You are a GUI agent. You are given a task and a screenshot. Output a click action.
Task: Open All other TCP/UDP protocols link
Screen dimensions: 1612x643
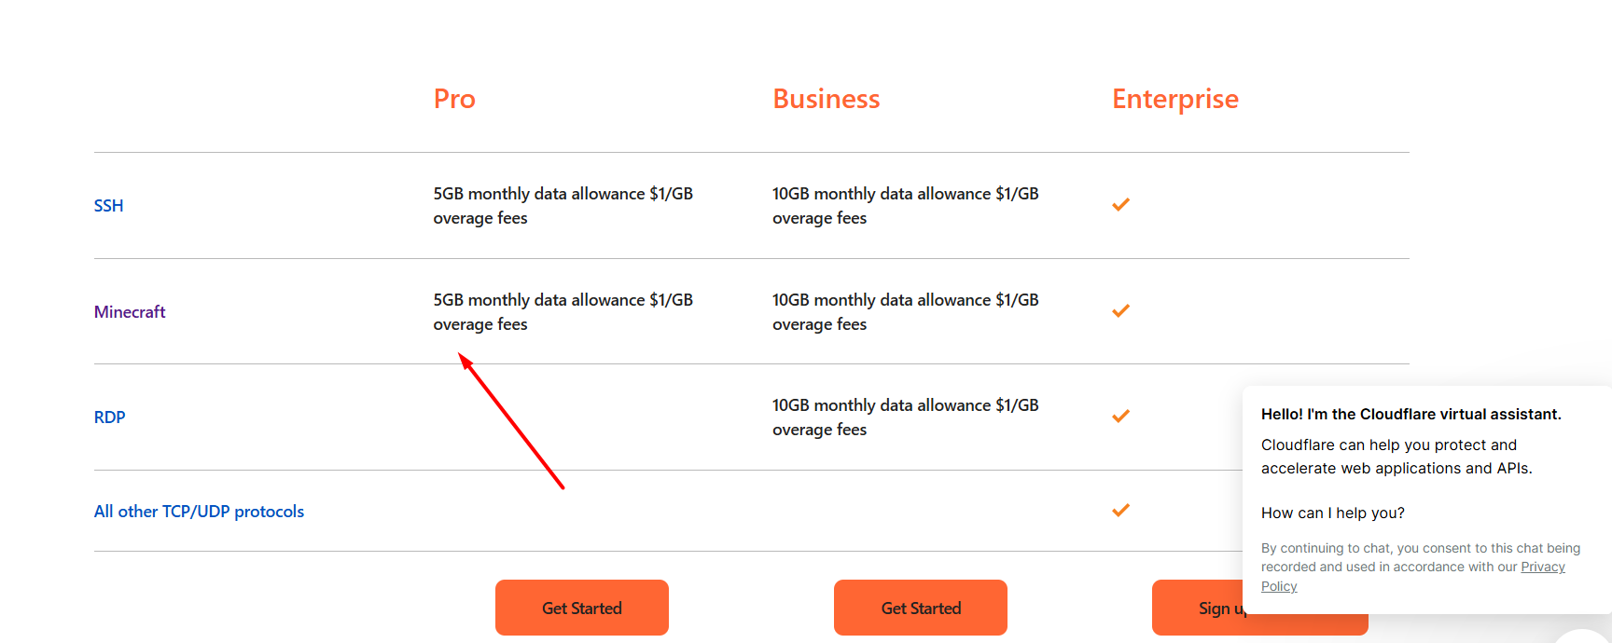[199, 512]
